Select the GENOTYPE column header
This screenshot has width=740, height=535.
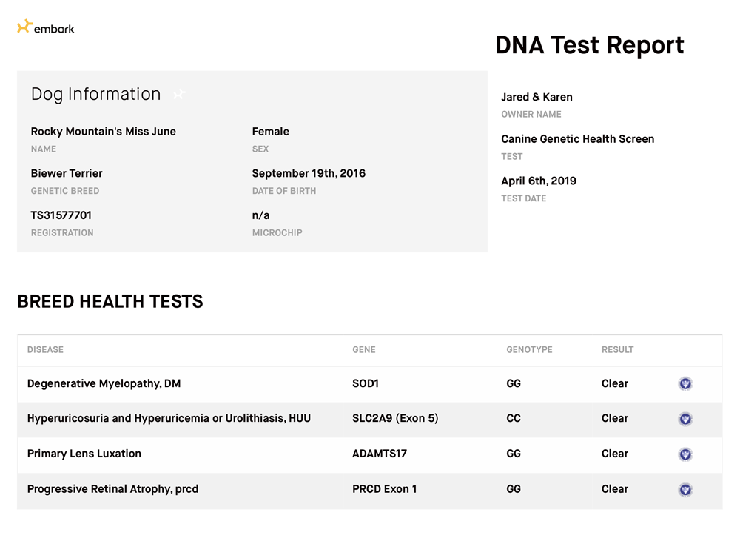point(529,350)
